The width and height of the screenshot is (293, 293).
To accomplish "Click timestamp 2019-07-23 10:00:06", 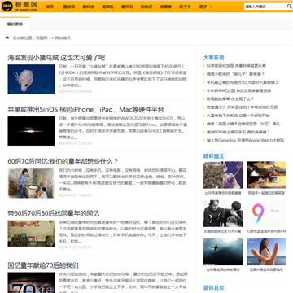I will click(x=75, y=91).
